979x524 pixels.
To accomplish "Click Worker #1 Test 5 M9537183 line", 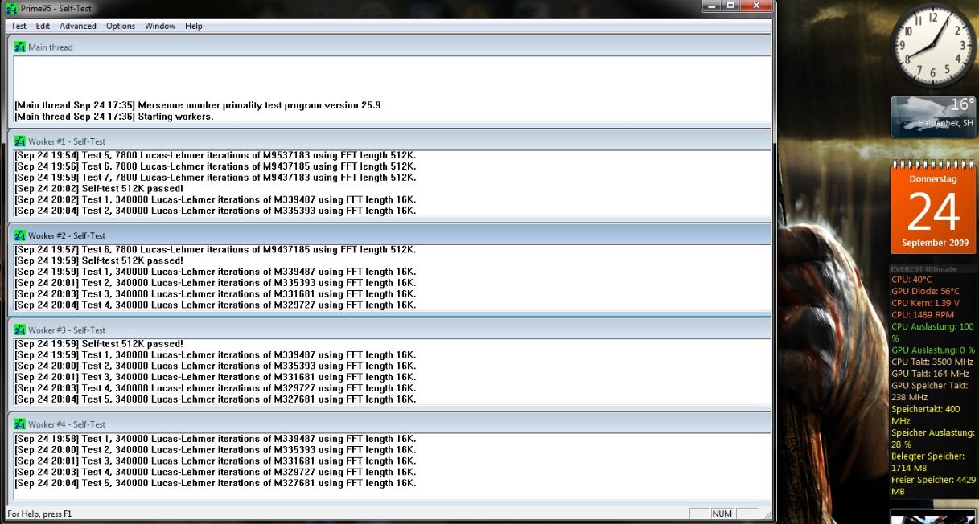I will click(x=216, y=155).
